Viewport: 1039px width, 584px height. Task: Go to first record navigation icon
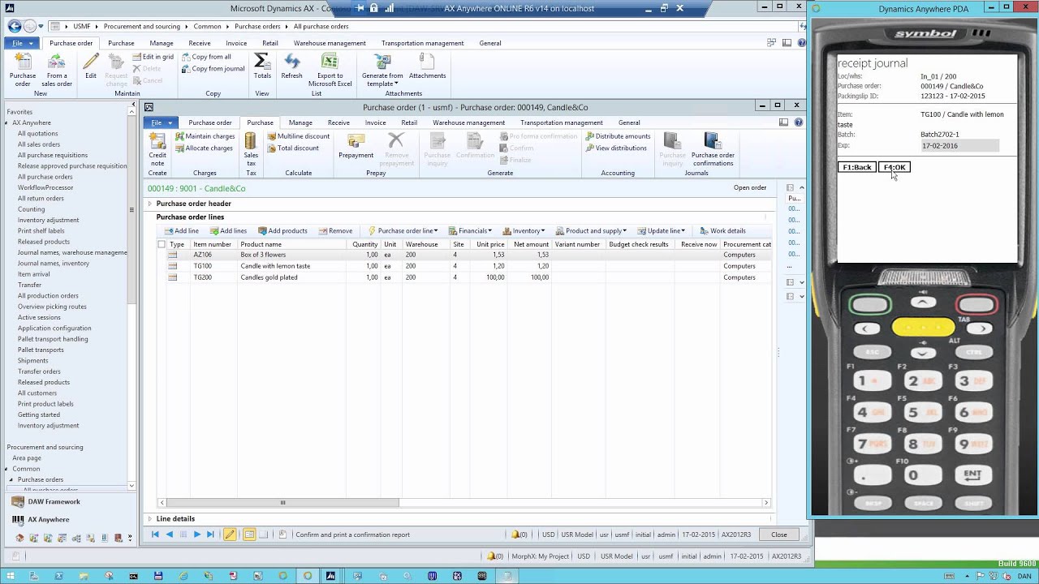tap(155, 535)
